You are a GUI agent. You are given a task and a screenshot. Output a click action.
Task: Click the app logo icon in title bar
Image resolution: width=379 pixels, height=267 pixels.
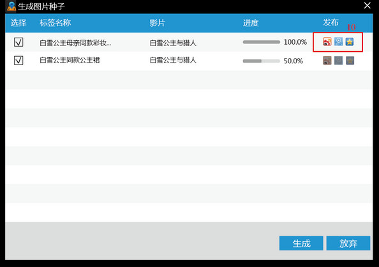[11, 6]
